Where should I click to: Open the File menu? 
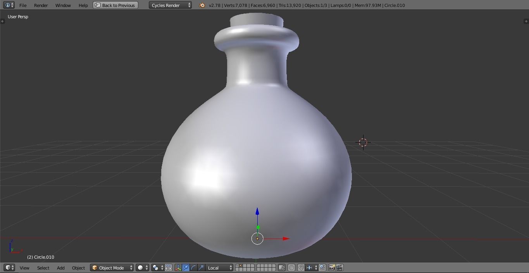[x=23, y=5]
